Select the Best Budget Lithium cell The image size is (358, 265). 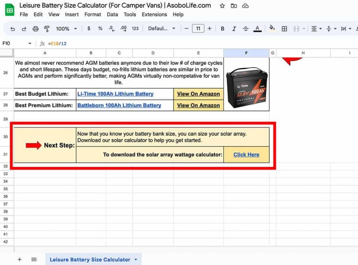coord(45,94)
